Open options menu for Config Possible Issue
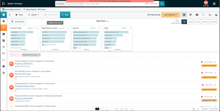This screenshot has width=220, height=111. pos(215,85)
